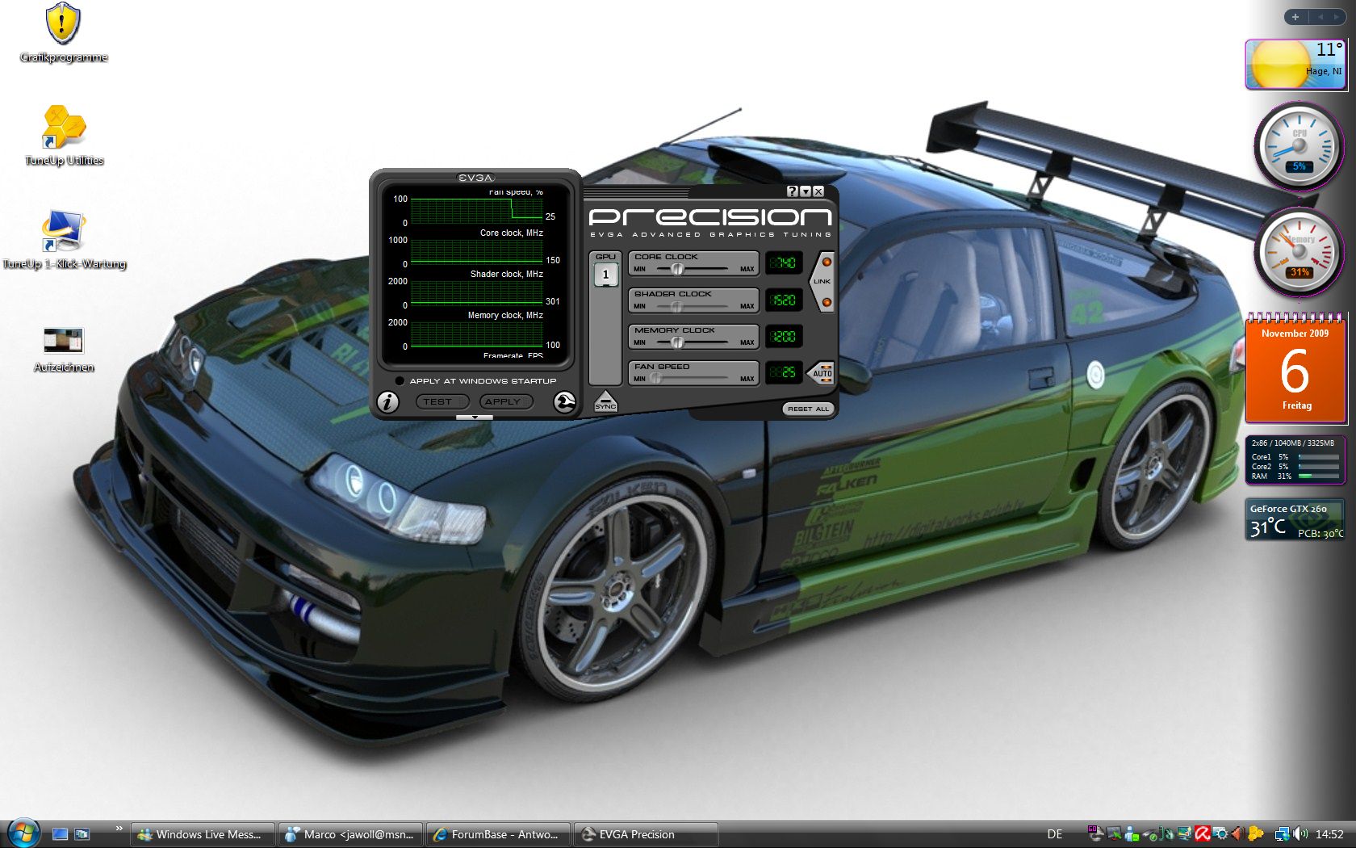Toggle the Link clocks button
The width and height of the screenshot is (1356, 848).
pos(822,282)
